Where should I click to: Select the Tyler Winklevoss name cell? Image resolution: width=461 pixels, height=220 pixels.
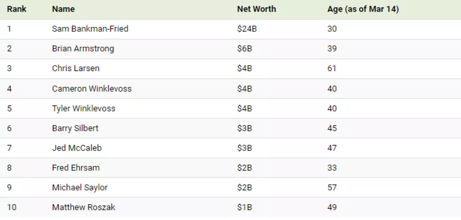[84, 108]
